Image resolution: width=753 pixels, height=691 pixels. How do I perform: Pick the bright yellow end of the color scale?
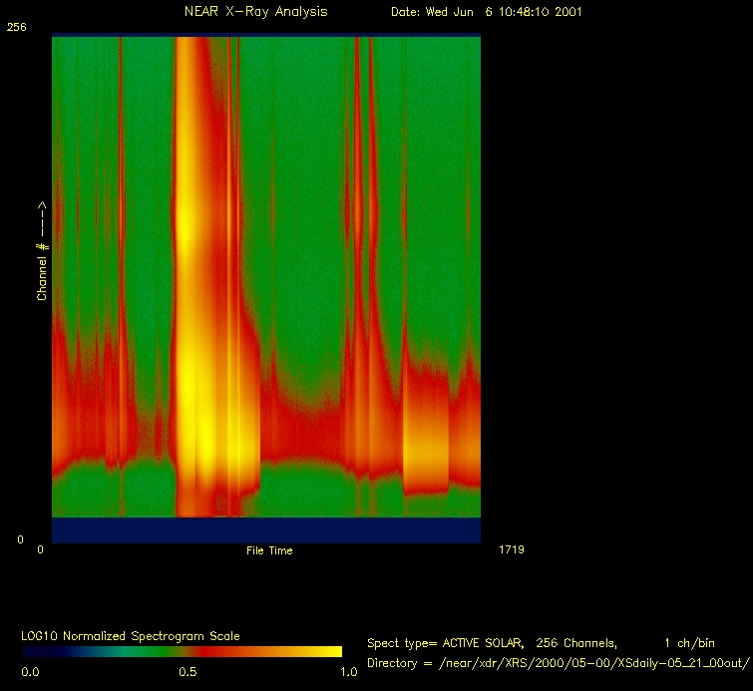click(x=329, y=651)
